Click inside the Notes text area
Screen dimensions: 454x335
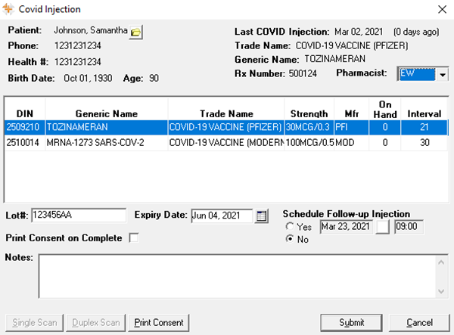click(x=237, y=276)
